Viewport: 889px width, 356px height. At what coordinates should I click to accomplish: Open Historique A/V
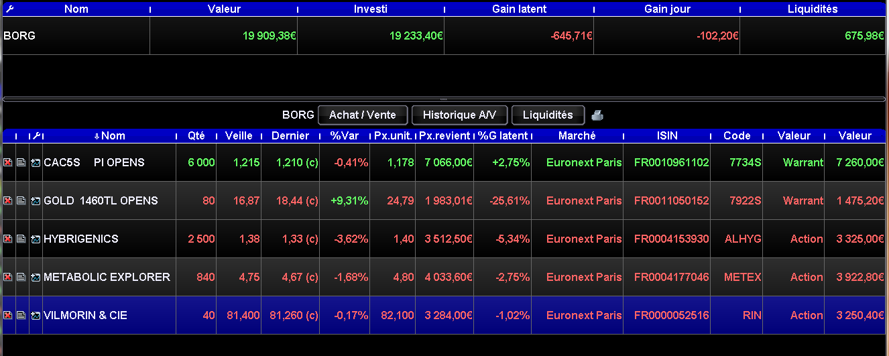coord(459,115)
